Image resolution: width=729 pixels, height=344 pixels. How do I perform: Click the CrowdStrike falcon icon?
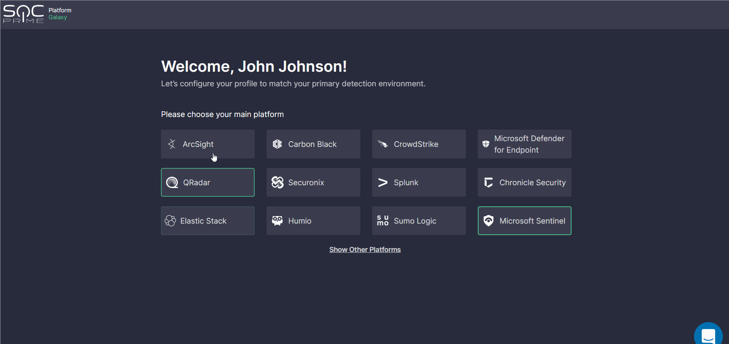(383, 144)
